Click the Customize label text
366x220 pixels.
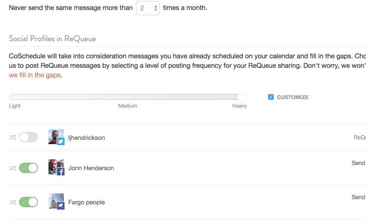click(x=292, y=97)
